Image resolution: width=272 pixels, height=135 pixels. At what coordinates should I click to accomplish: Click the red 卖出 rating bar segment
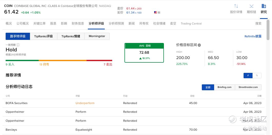[99, 60]
